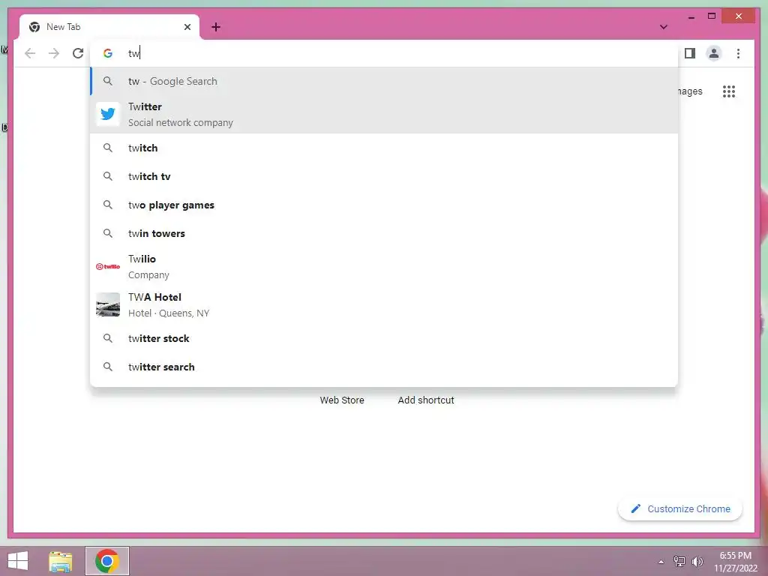Click magnifier icon beside 'twitter search'
The width and height of the screenshot is (768, 576).
(x=108, y=367)
